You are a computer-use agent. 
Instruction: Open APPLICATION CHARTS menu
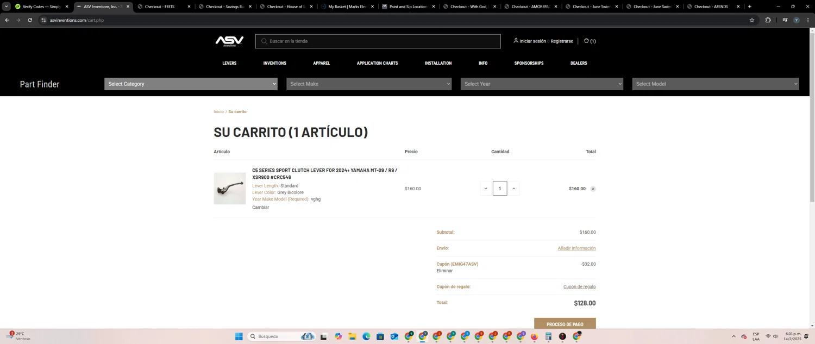point(377,63)
